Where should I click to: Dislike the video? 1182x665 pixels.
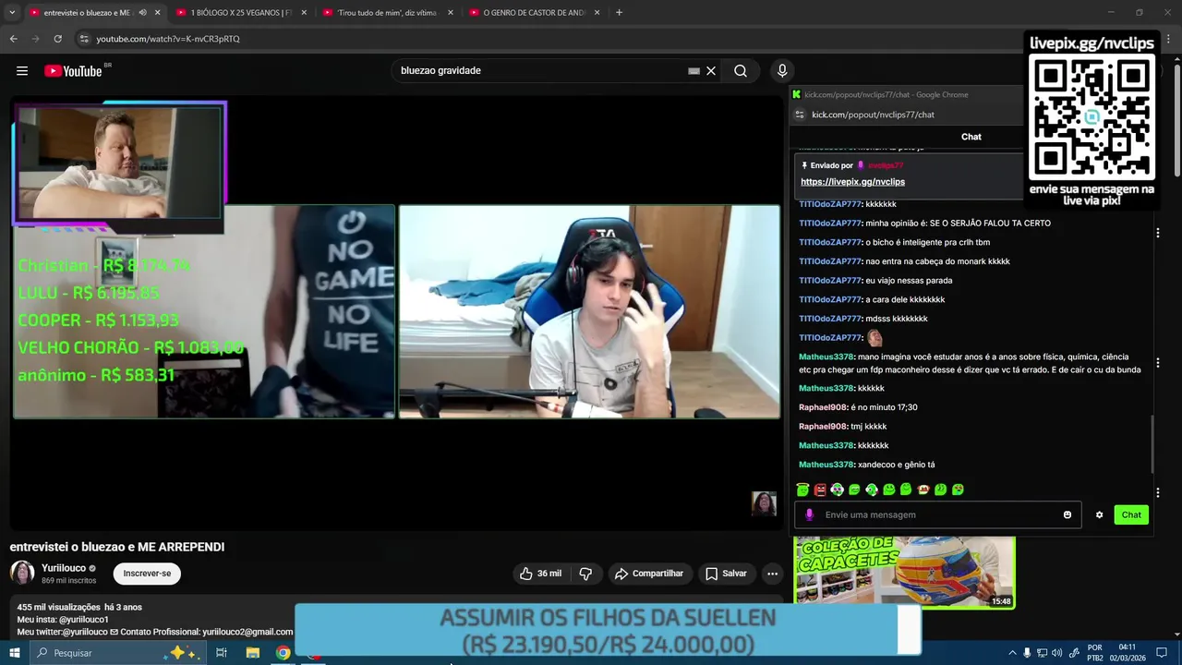tap(585, 574)
